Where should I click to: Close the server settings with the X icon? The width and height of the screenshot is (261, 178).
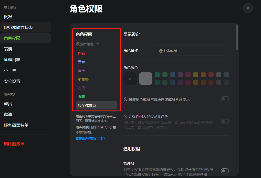coord(248,8)
